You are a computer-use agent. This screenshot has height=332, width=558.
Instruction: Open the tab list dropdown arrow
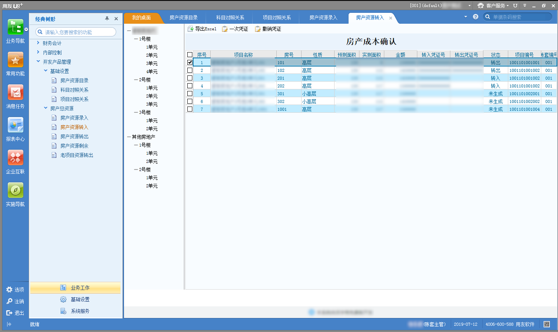coord(466,17)
